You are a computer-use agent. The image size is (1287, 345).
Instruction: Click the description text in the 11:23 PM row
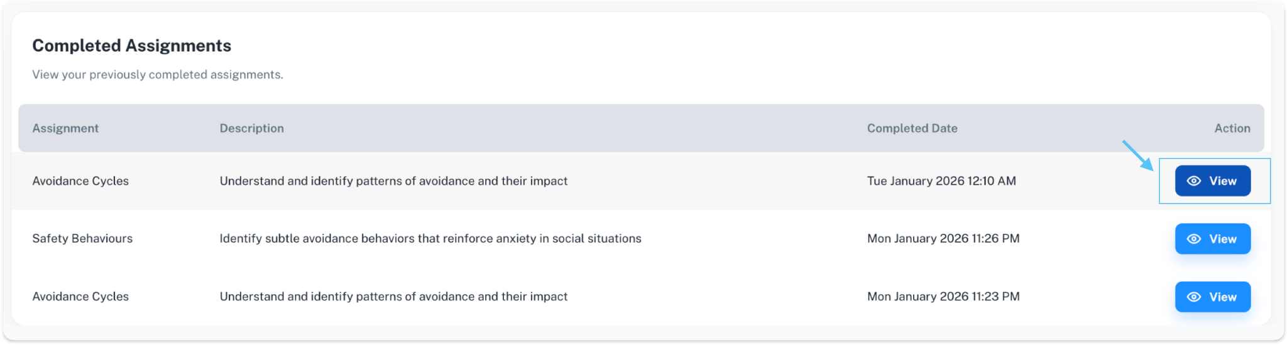(x=393, y=297)
